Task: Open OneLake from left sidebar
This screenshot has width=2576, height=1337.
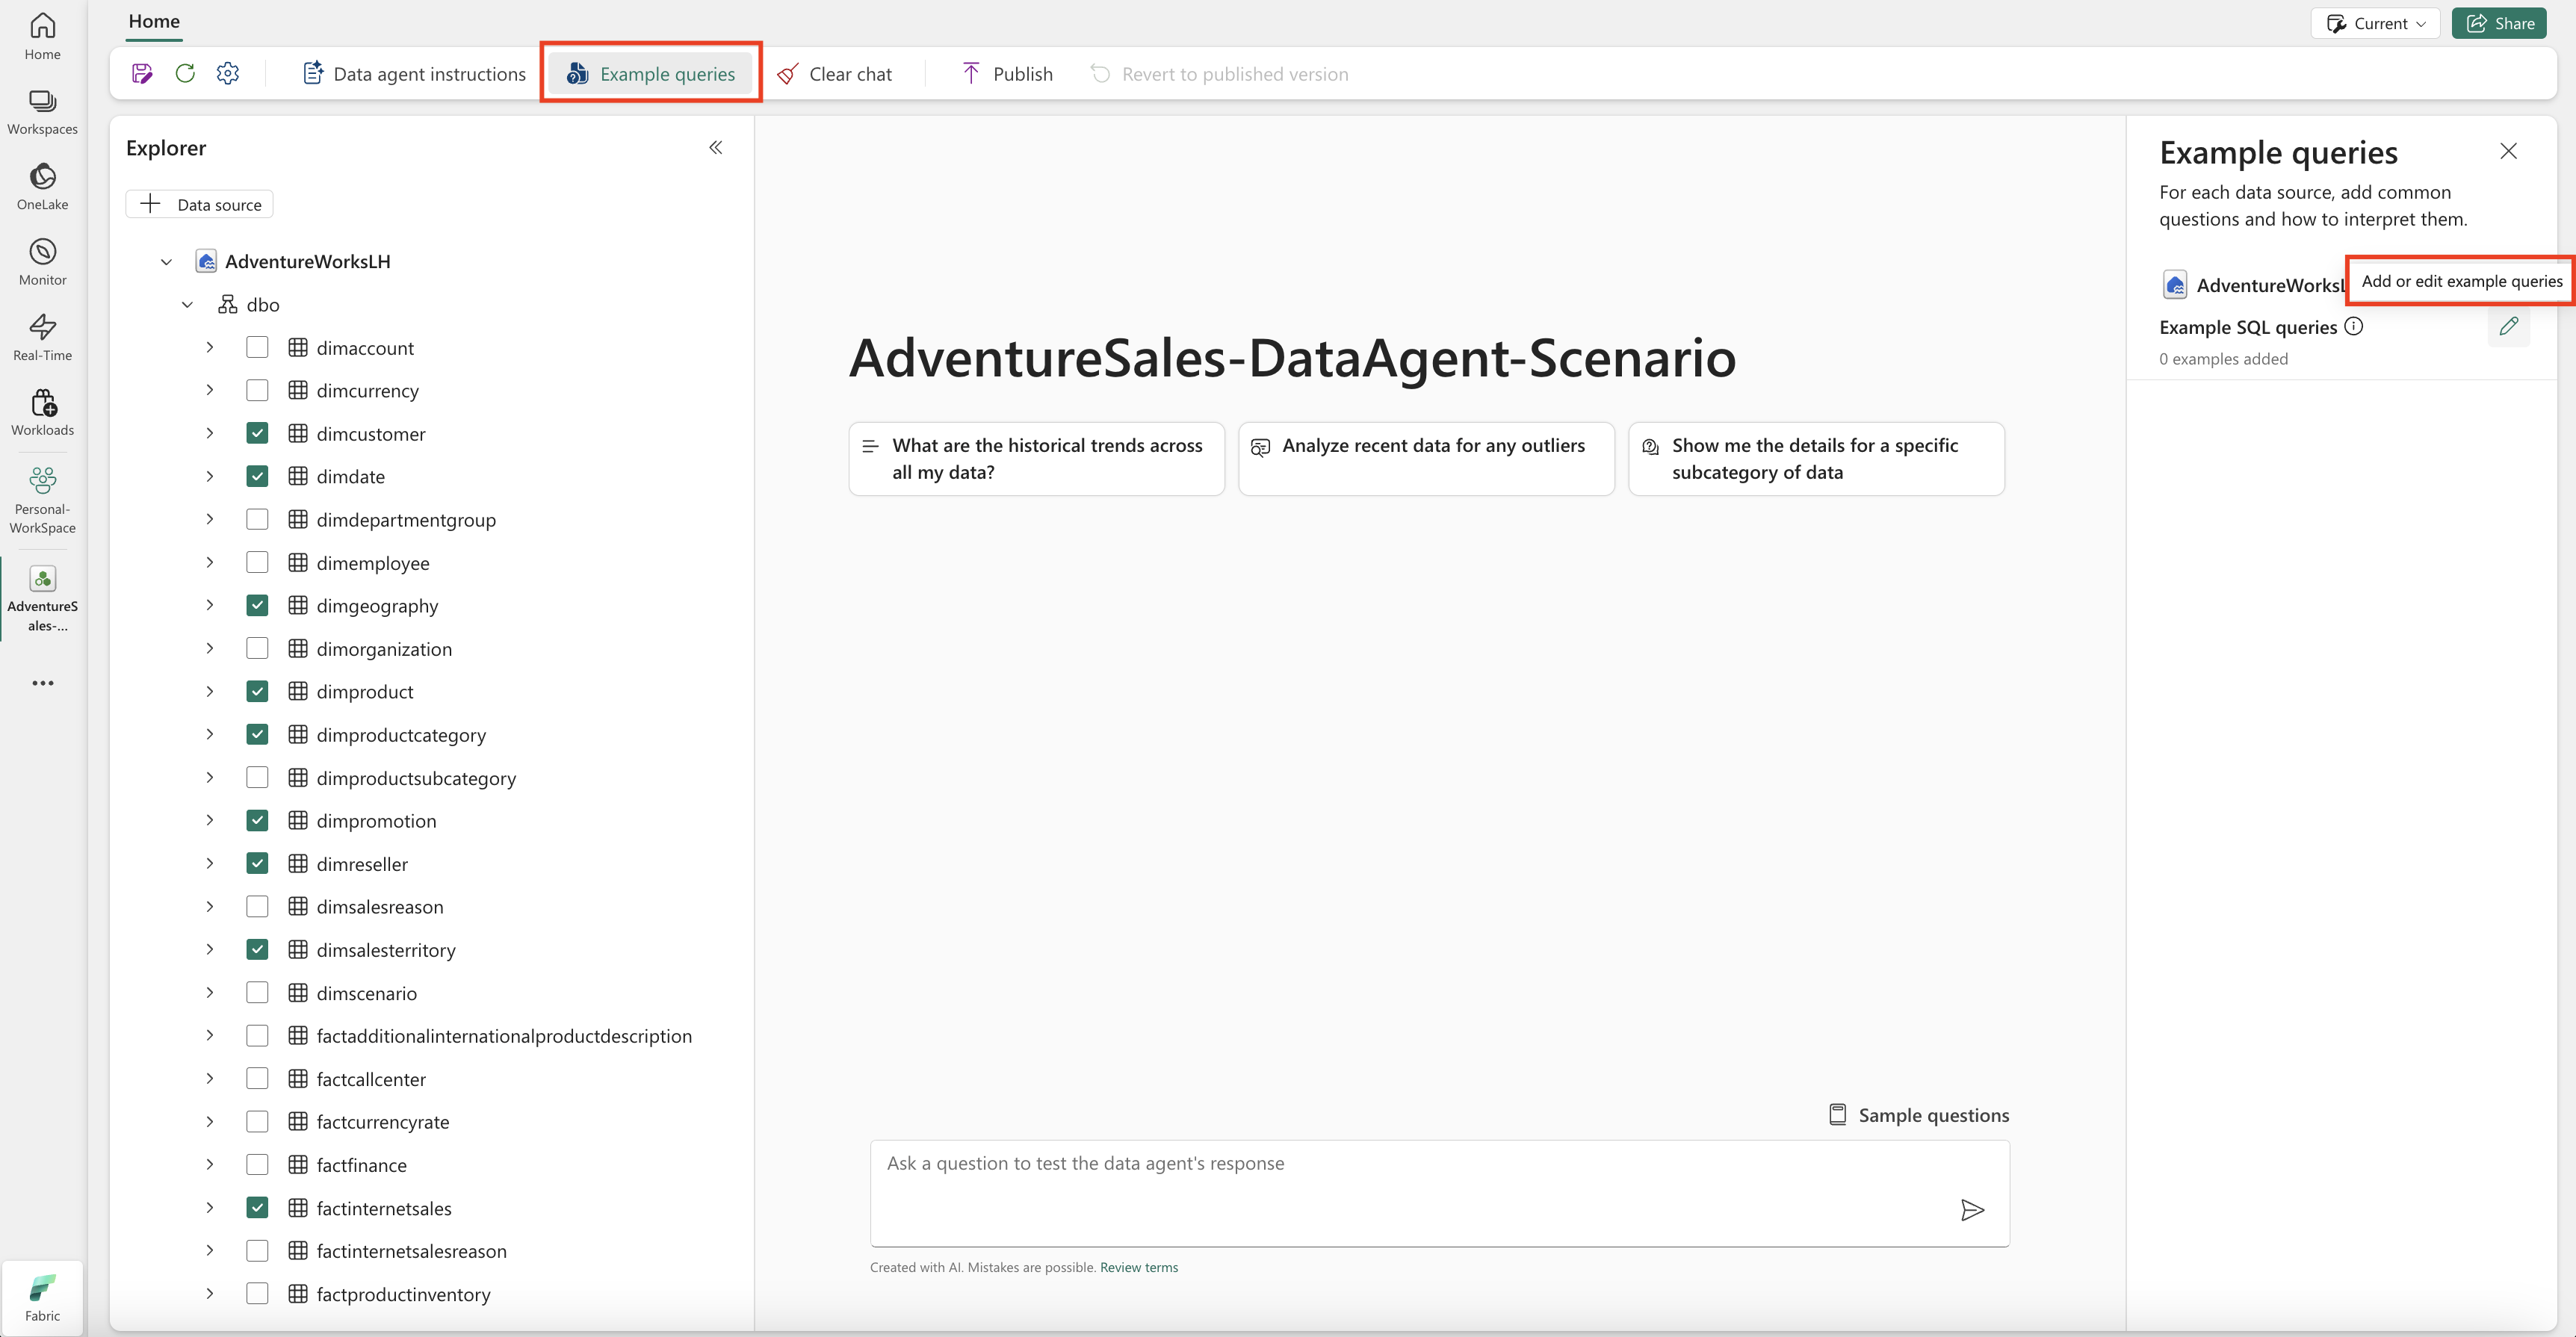Action: (42, 186)
